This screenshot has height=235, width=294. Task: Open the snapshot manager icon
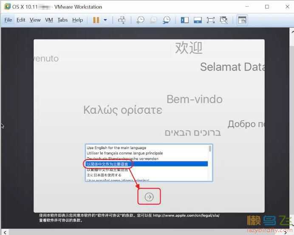[167, 20]
